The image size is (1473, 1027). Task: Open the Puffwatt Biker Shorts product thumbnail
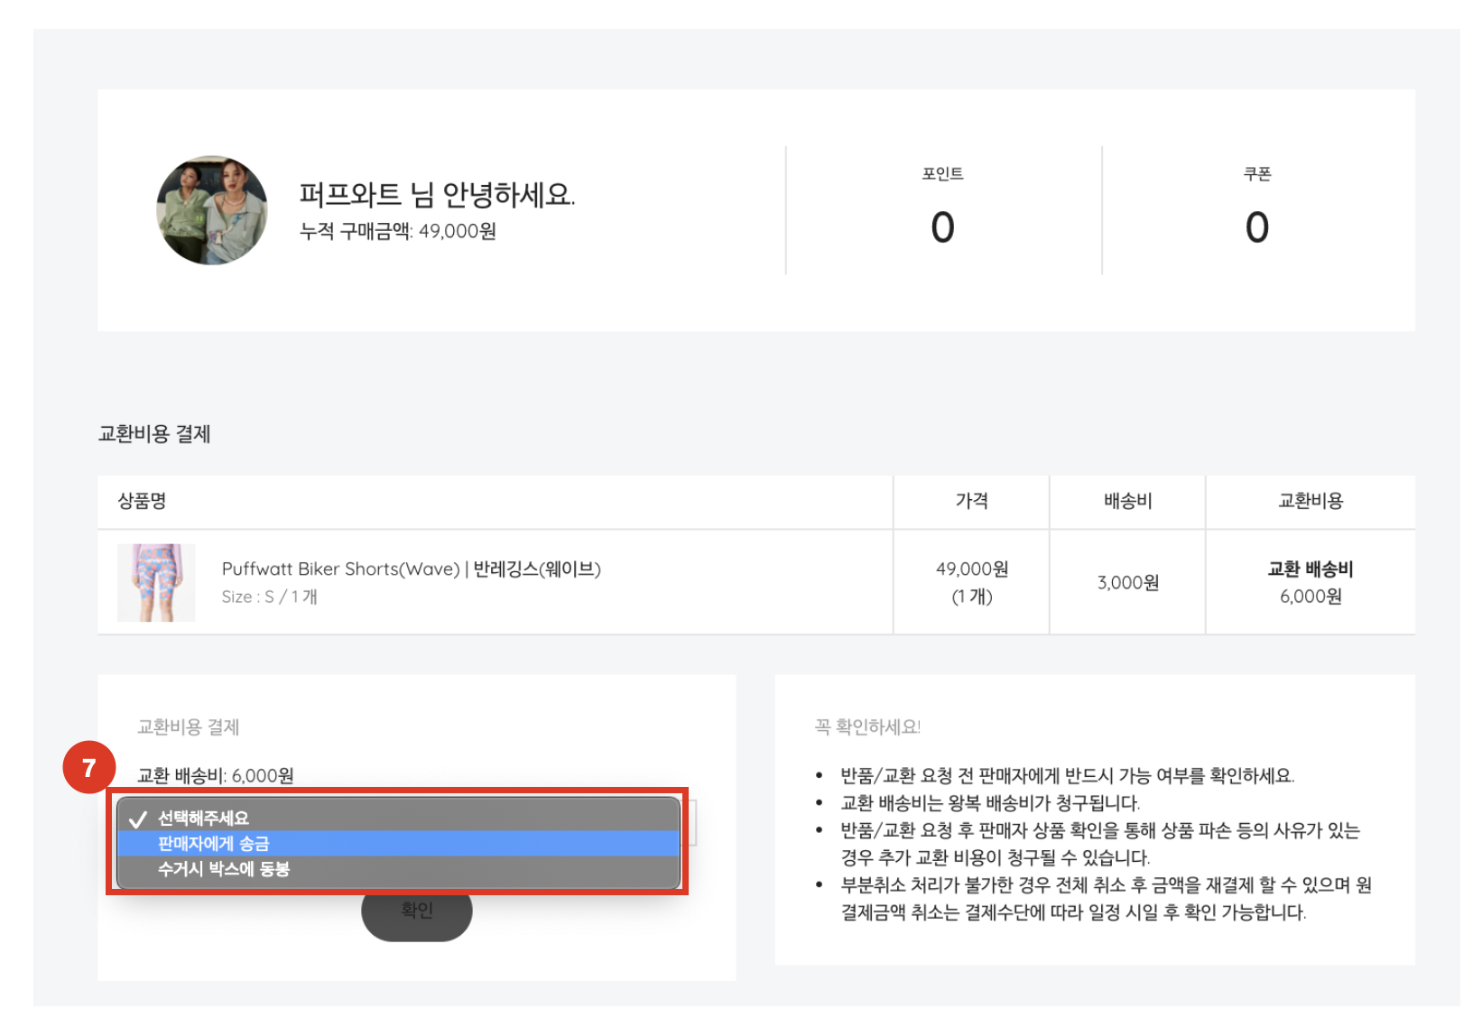pos(156,582)
